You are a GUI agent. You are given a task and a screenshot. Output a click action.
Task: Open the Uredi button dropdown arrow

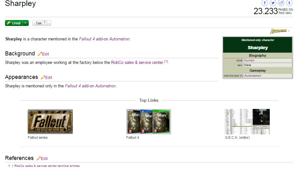click(x=26, y=23)
